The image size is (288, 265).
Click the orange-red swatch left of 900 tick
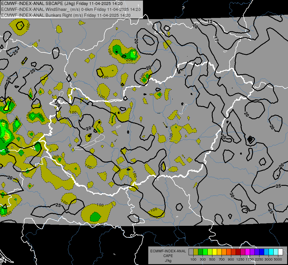pos(229,252)
